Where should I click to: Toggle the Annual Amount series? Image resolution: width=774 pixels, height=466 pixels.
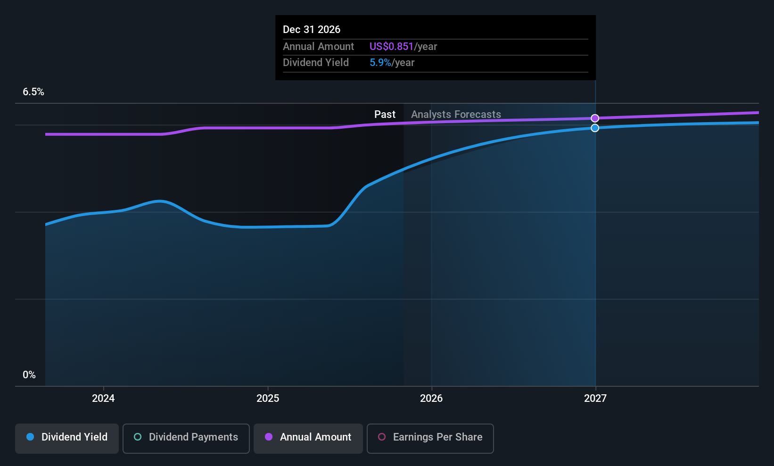(308, 438)
